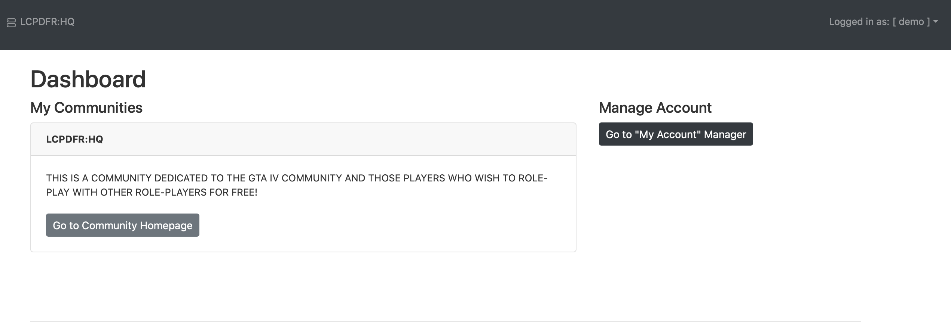Click the Manage Account section heading
This screenshot has height=330, width=951.
655,108
